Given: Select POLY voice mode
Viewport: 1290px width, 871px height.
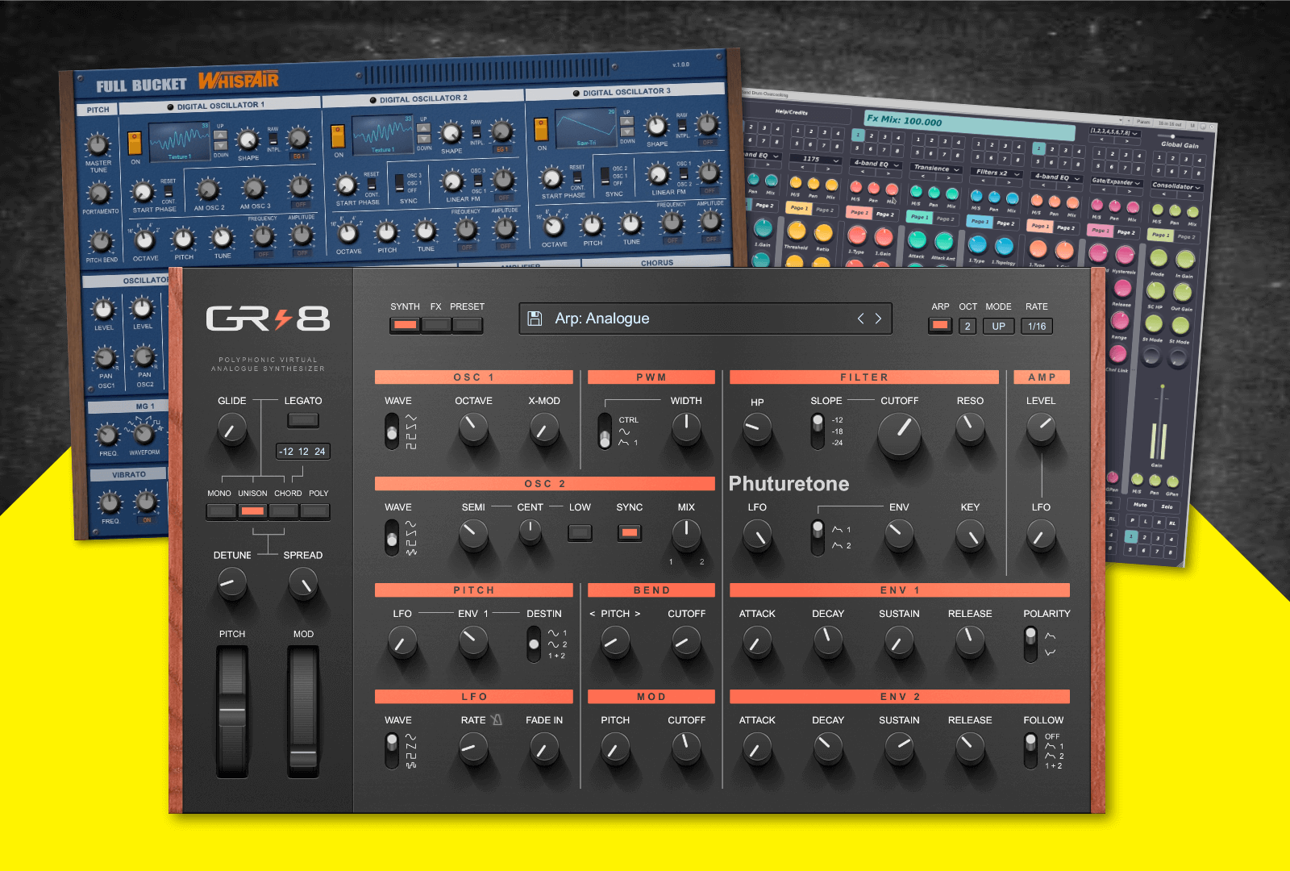Looking at the screenshot, I should [315, 511].
